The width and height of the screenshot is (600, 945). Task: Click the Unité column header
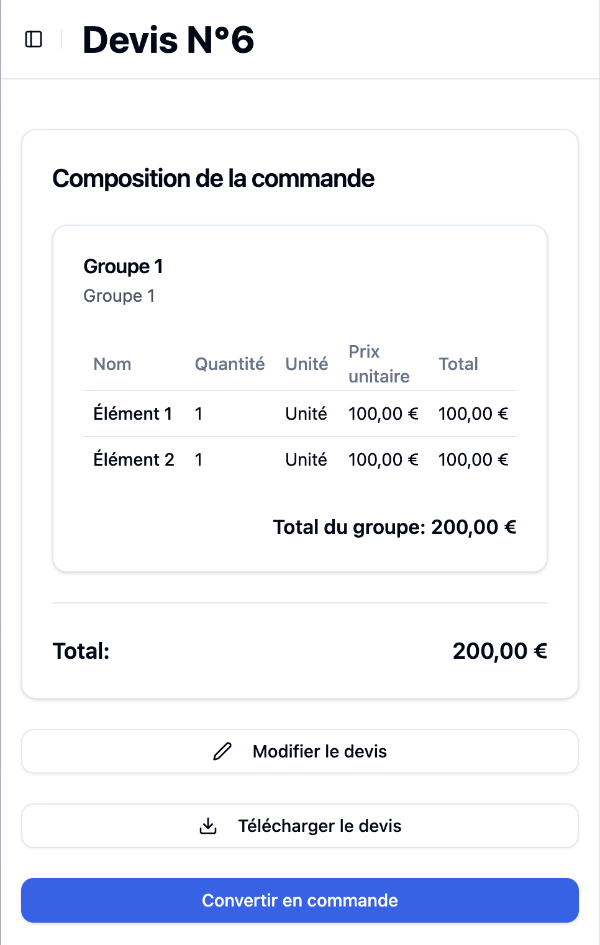click(x=307, y=364)
